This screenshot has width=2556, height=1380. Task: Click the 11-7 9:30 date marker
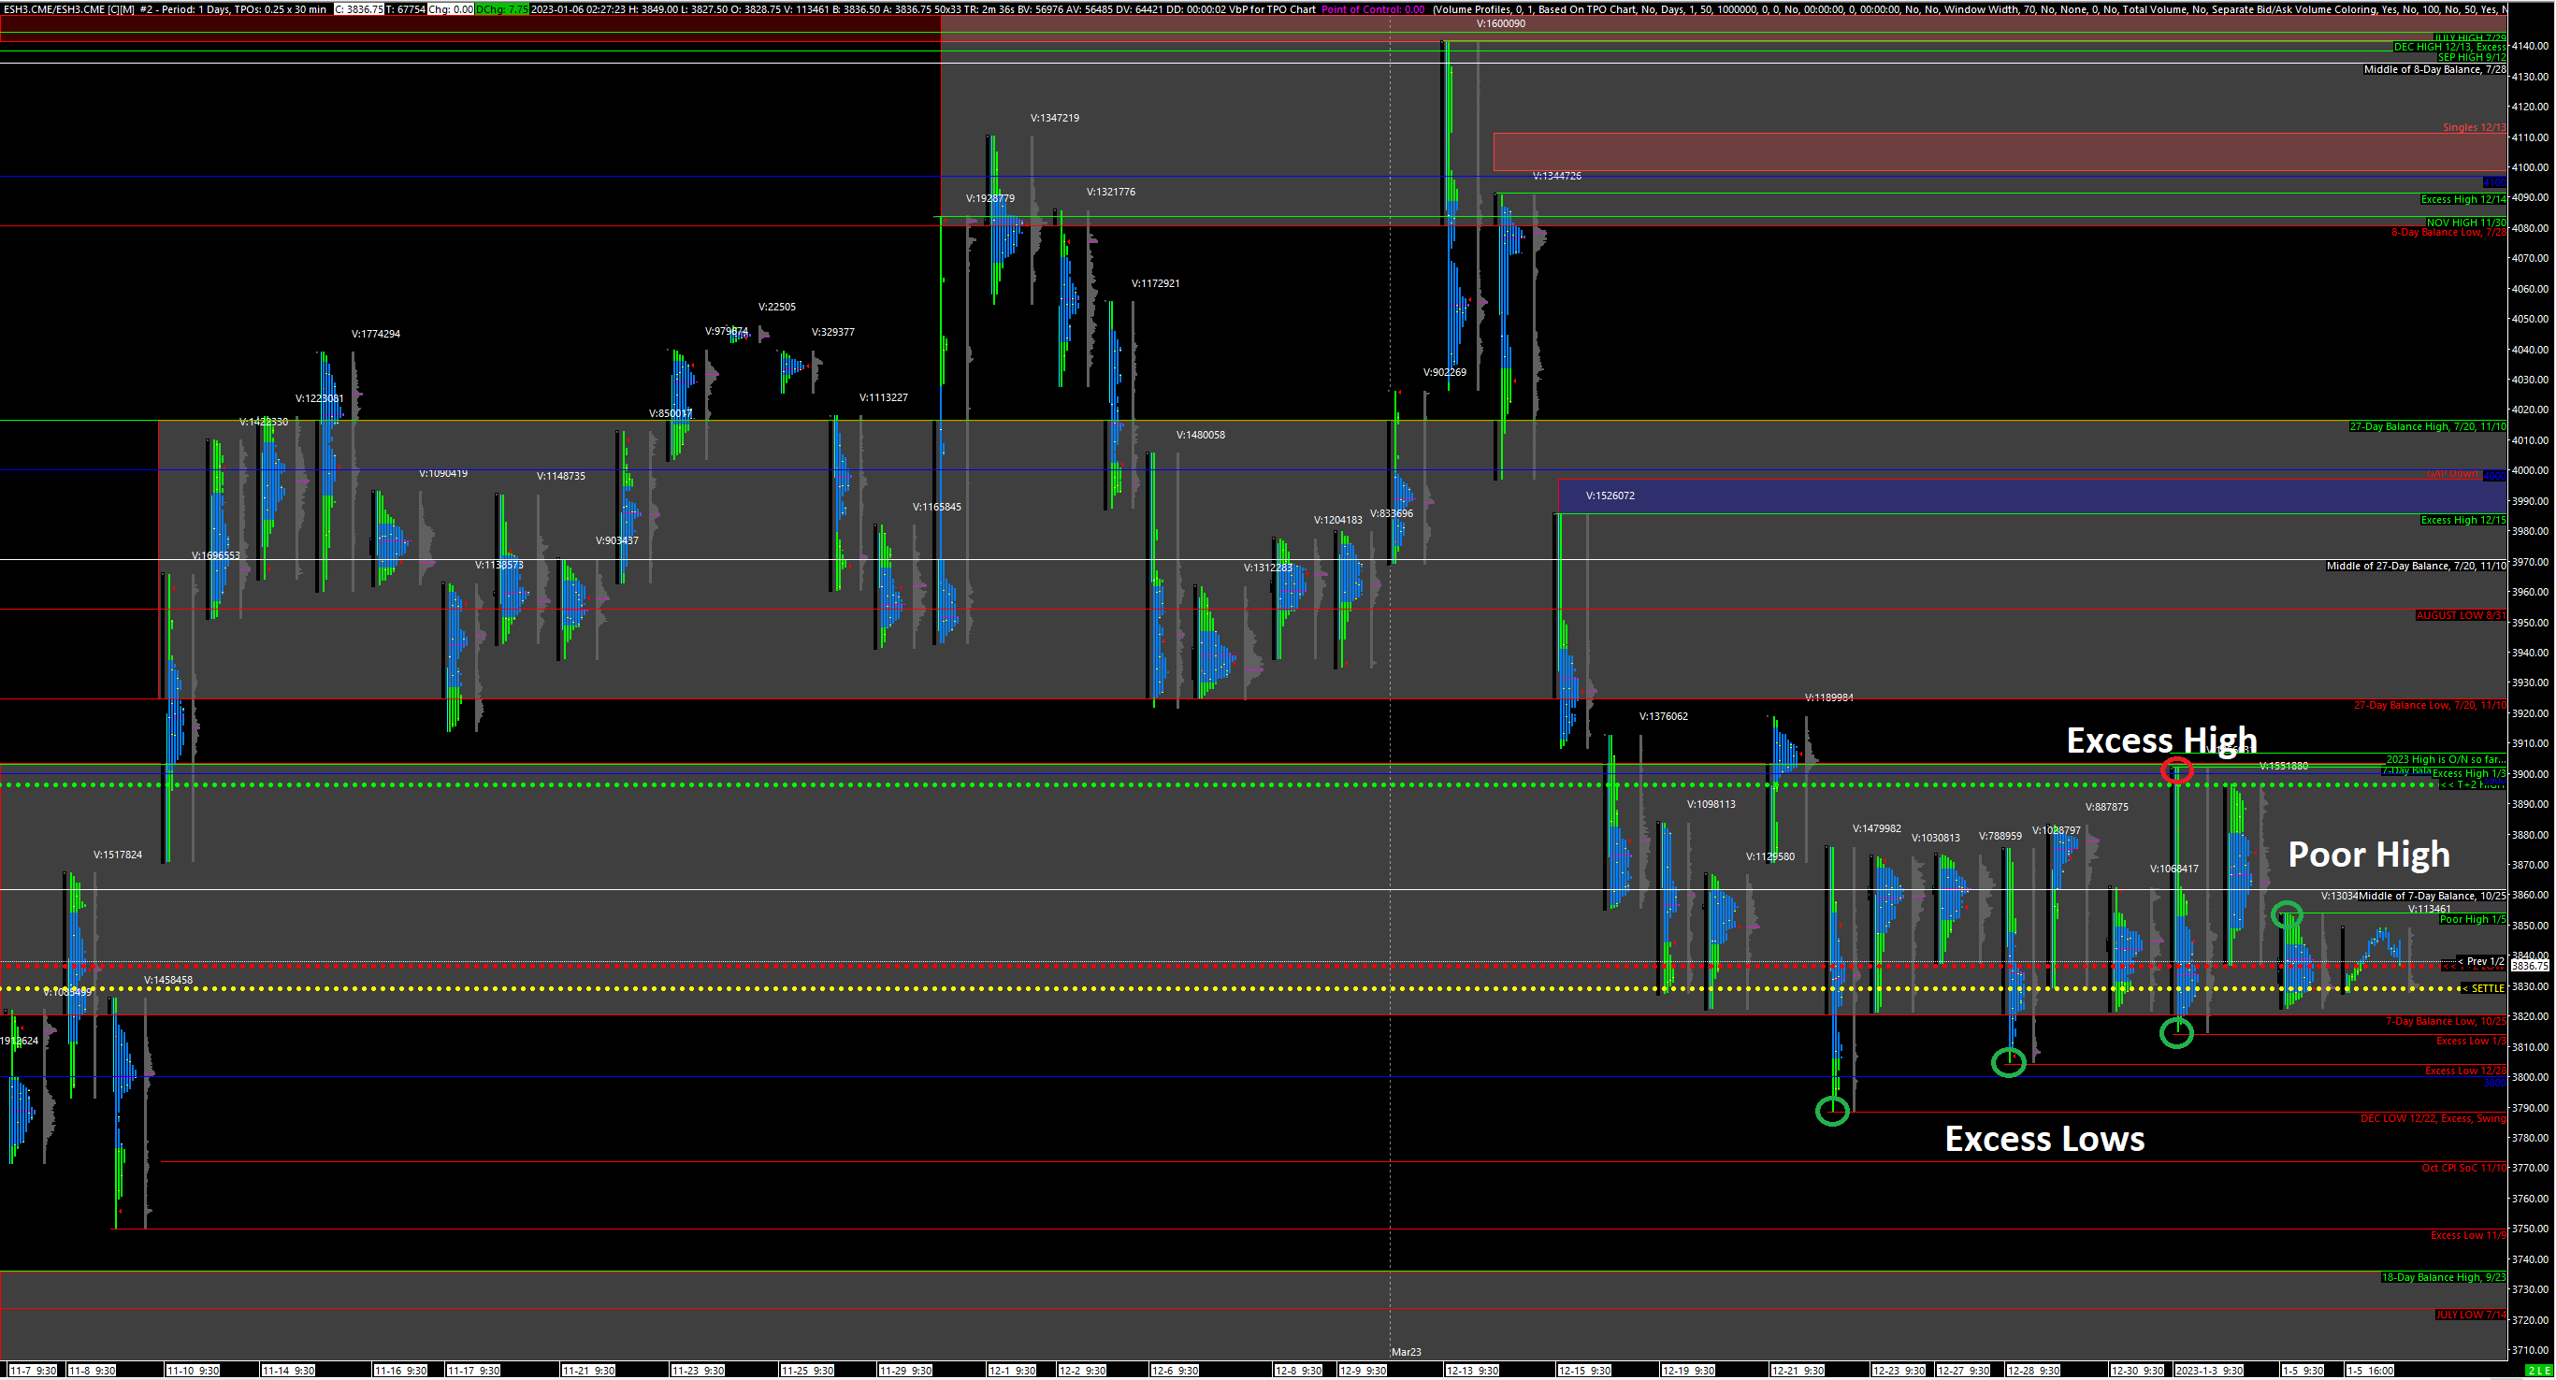point(33,1370)
